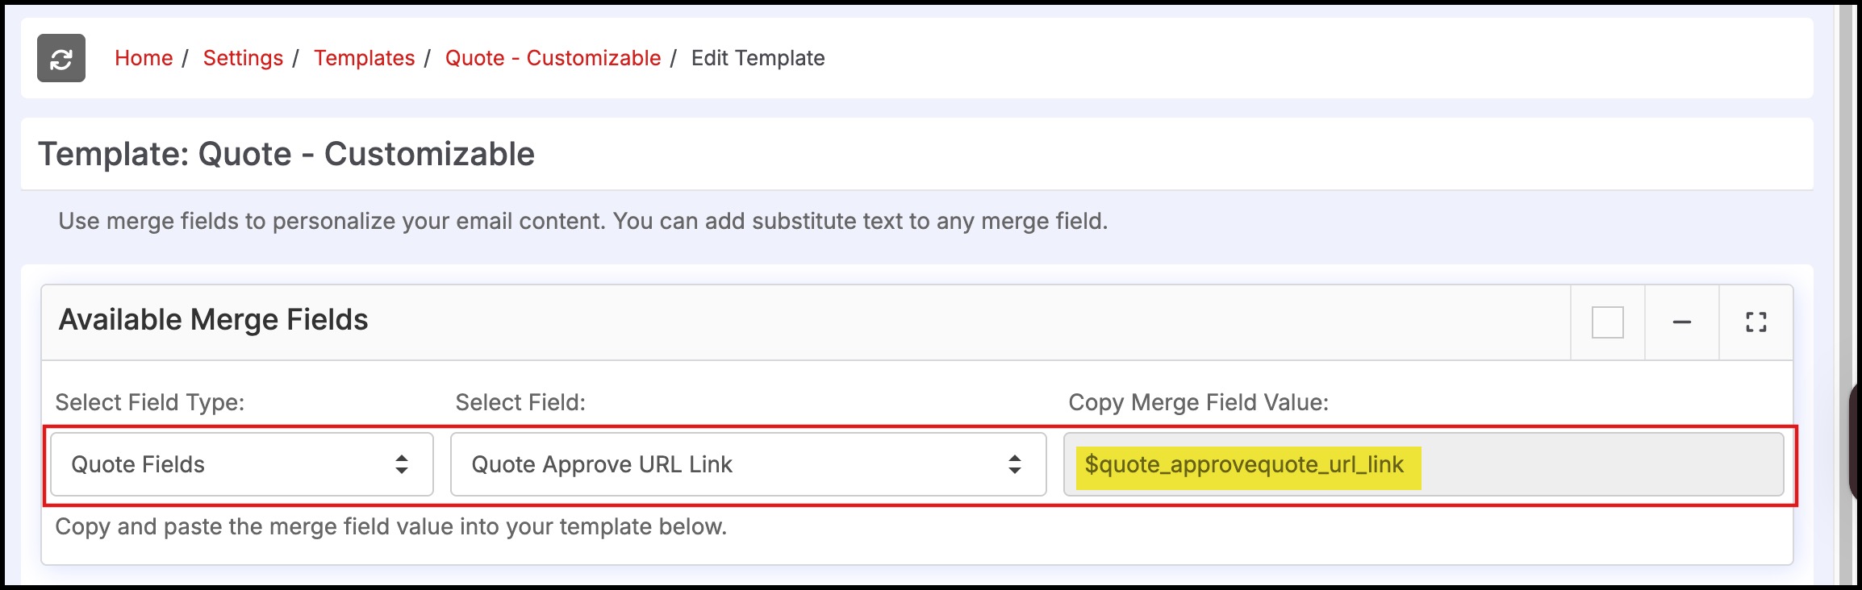The height and width of the screenshot is (590, 1862).
Task: Click the Quote Fields dropdown arrows
Action: pyautogui.click(x=402, y=464)
